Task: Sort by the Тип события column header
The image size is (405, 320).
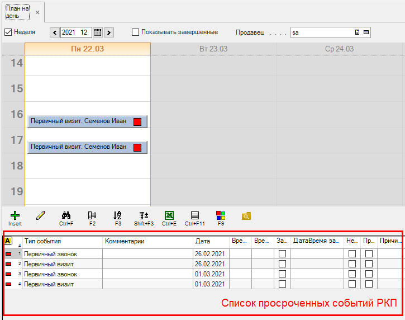Action: [61, 242]
